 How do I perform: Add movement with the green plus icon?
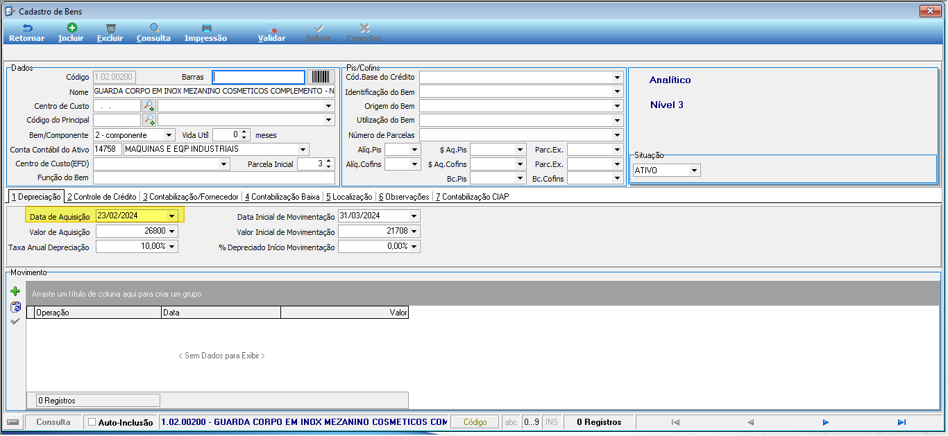click(15, 293)
